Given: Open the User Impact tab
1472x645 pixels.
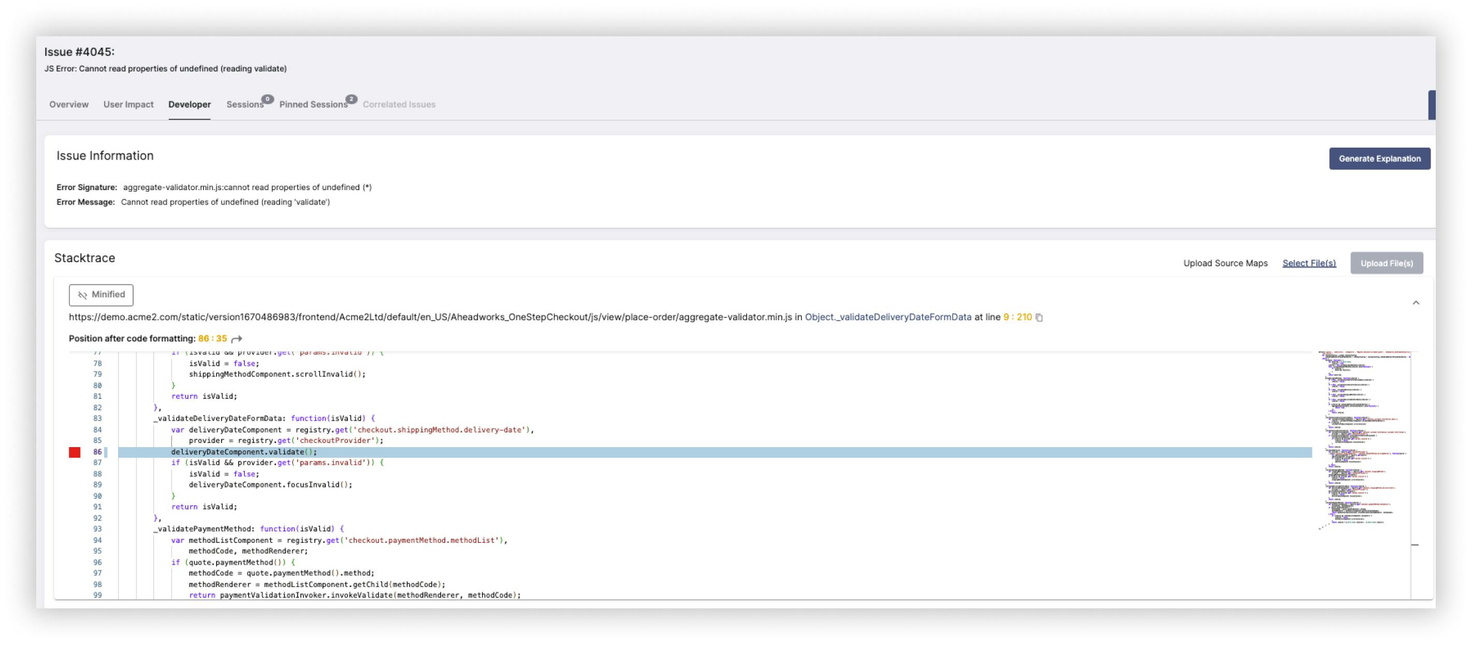Looking at the screenshot, I should tap(128, 104).
